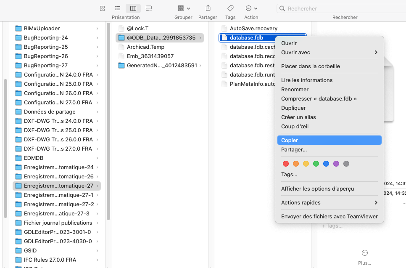The image size is (406, 268).
Task: Select column view mode
Action: point(133,8)
